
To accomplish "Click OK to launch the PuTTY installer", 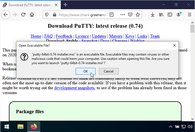I will [x=86, y=71].
